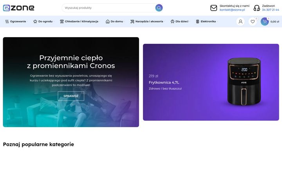The width and height of the screenshot is (282, 176).
Task: Call phone number 34 307 21 44
Action: pyautogui.click(x=271, y=10)
